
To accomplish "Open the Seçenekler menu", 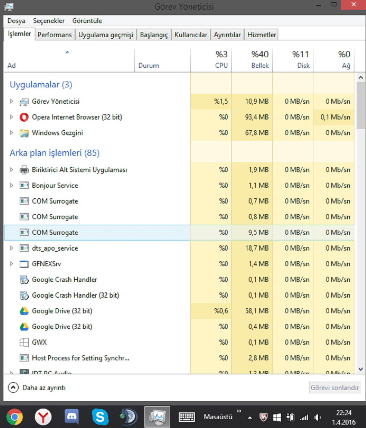I will click(49, 21).
